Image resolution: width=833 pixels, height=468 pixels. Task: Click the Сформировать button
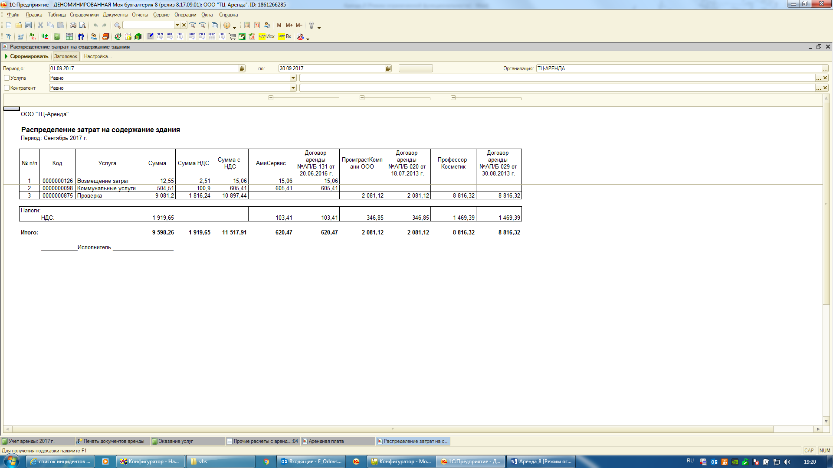point(26,56)
